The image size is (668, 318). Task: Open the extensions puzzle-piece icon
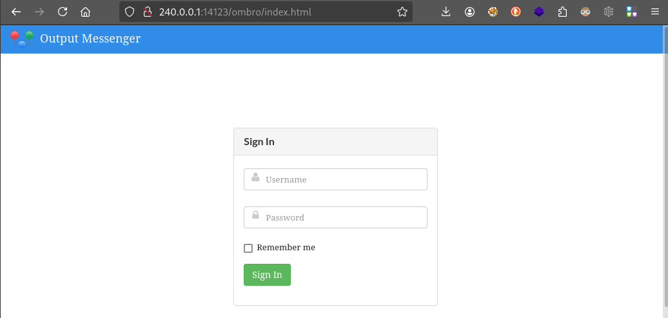[x=562, y=12]
